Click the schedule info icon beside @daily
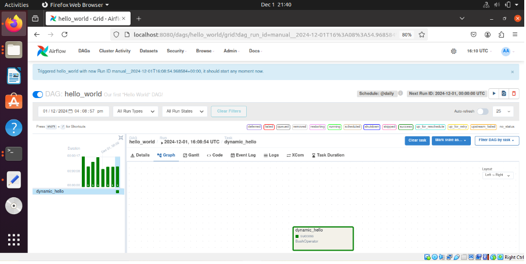Viewport: 526px width, 264px height. 400,93
